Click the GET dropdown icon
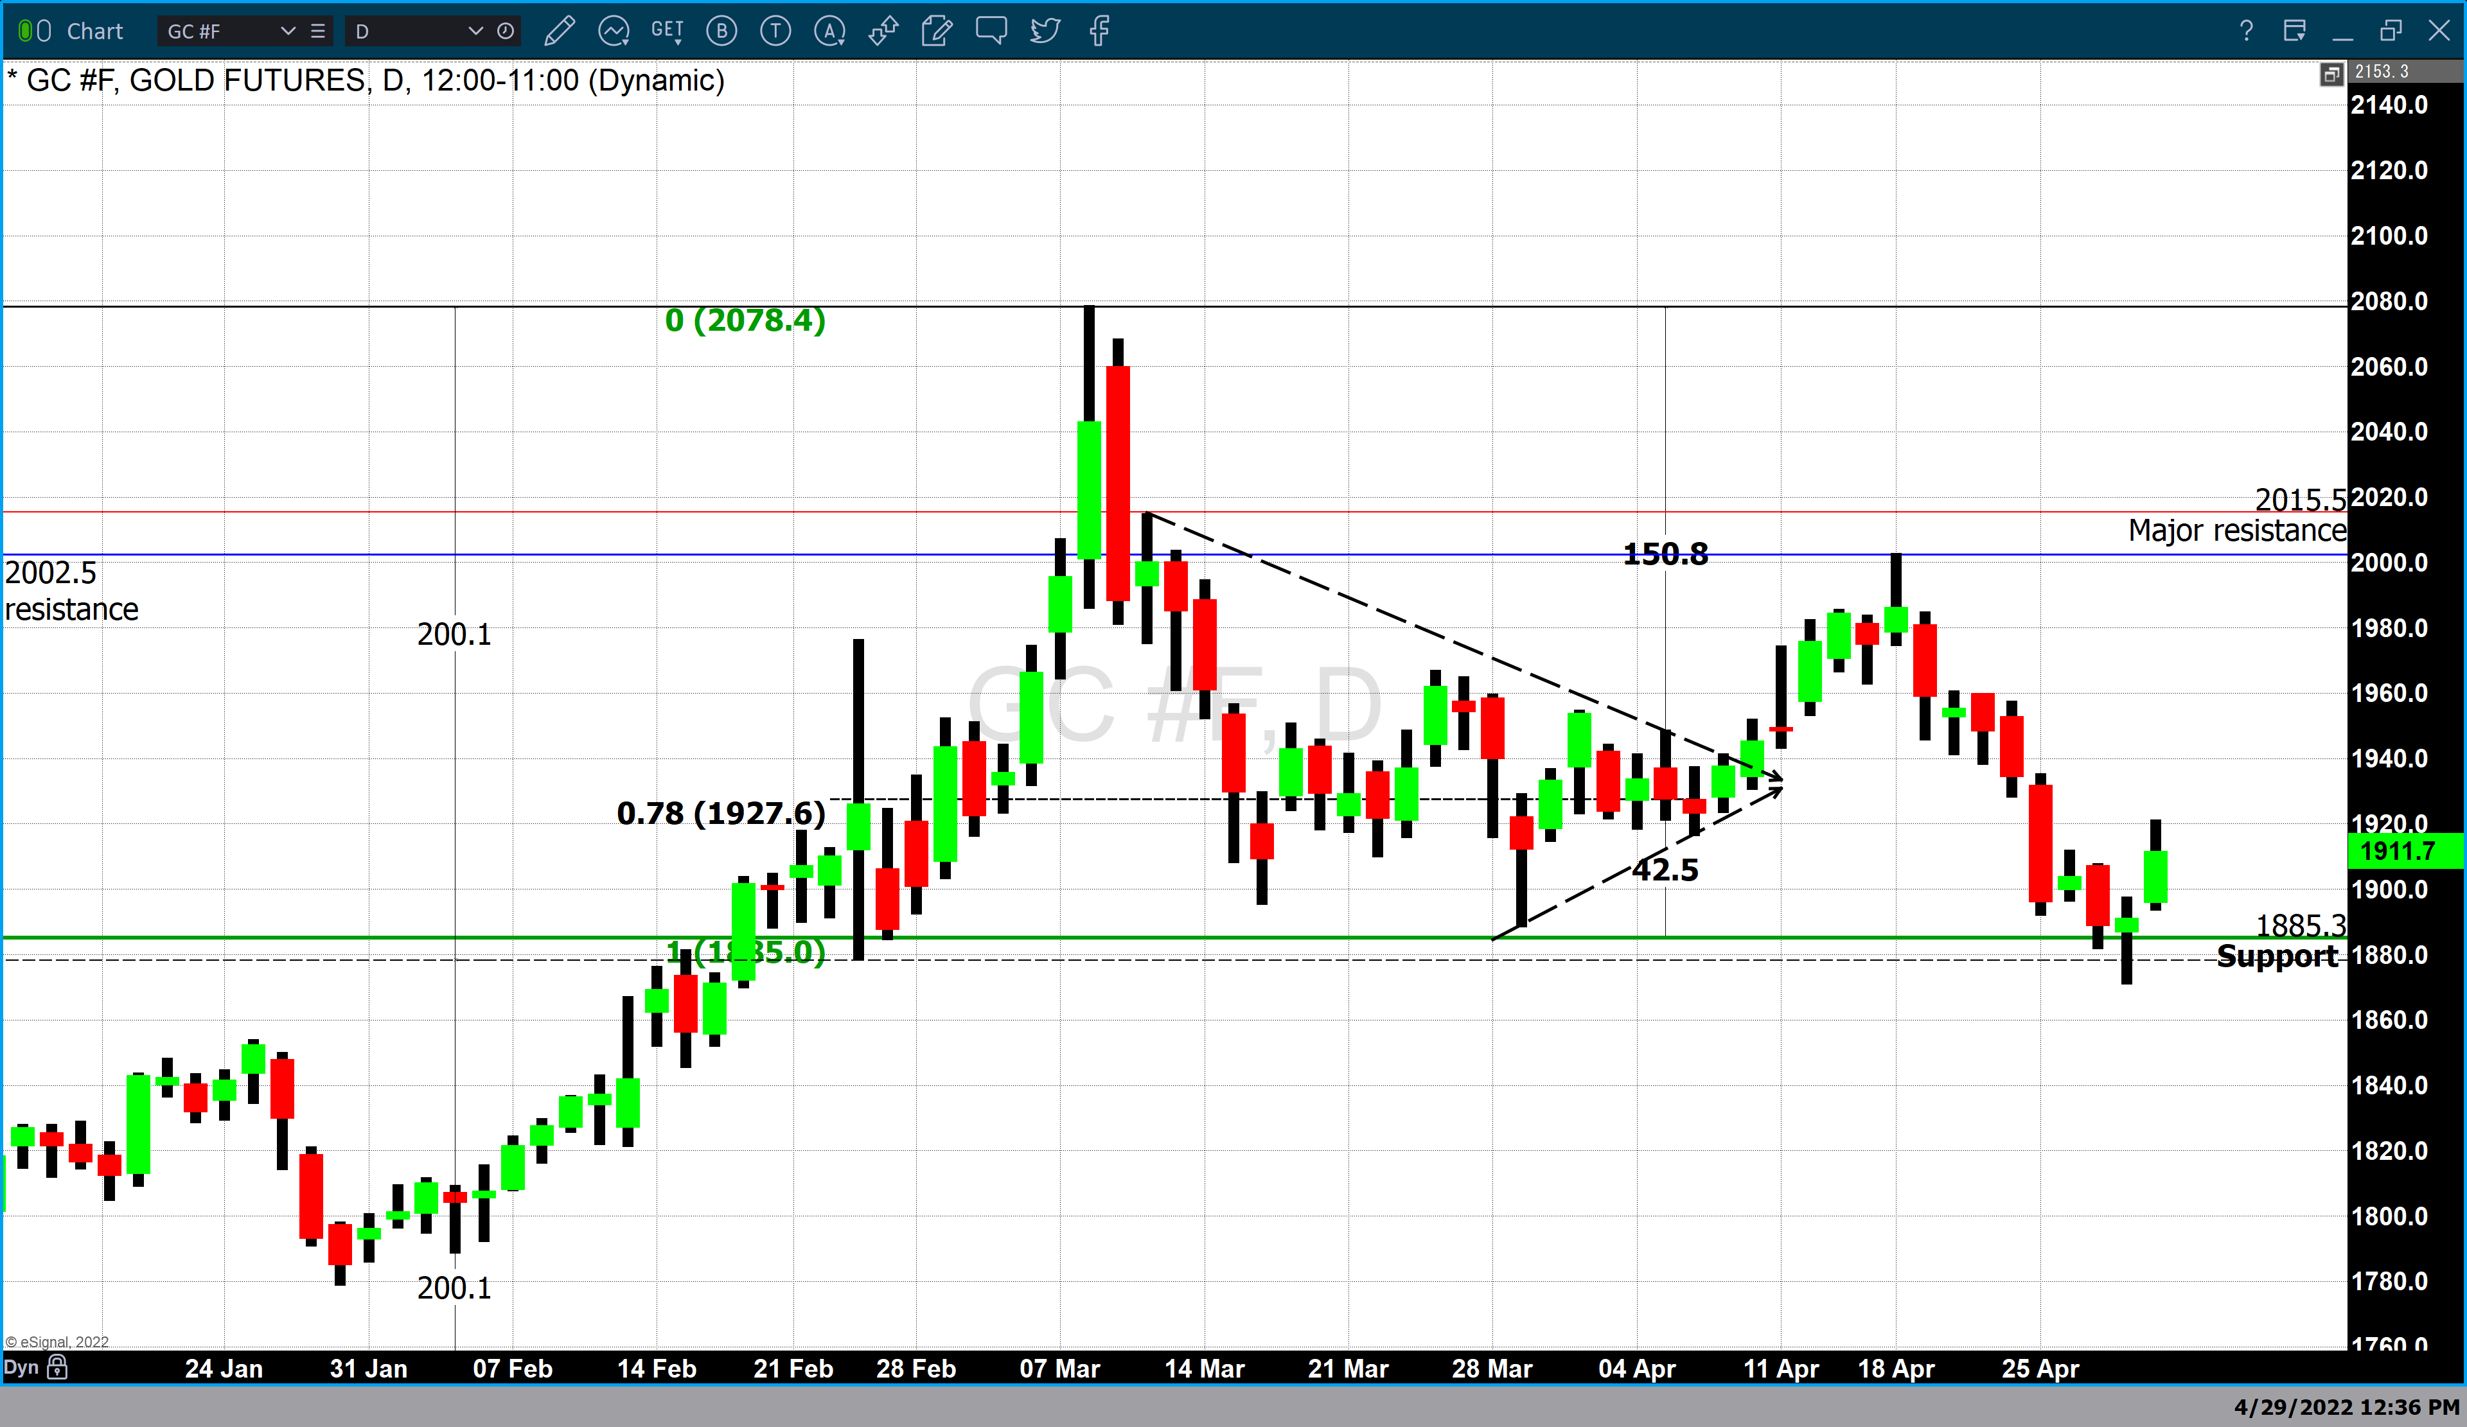Image resolution: width=2467 pixels, height=1427 pixels. tap(668, 31)
